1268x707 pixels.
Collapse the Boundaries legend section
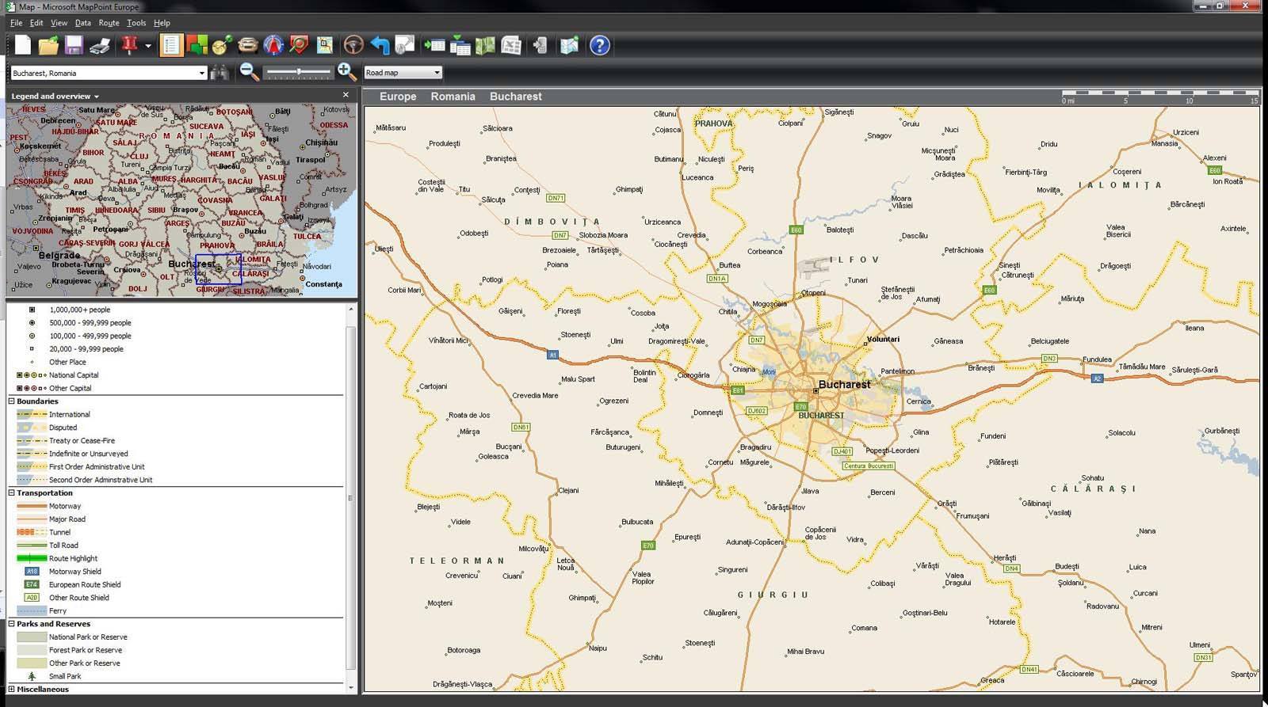pos(12,401)
